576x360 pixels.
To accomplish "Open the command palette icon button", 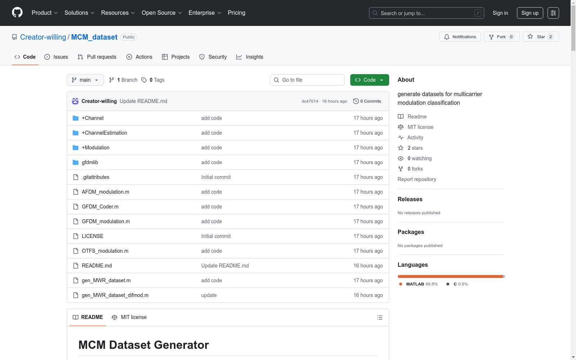I will tap(553, 13).
